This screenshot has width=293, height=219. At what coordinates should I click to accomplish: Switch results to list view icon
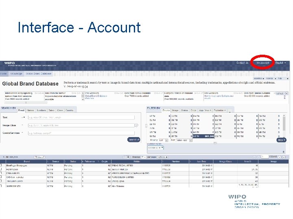(x=124, y=157)
